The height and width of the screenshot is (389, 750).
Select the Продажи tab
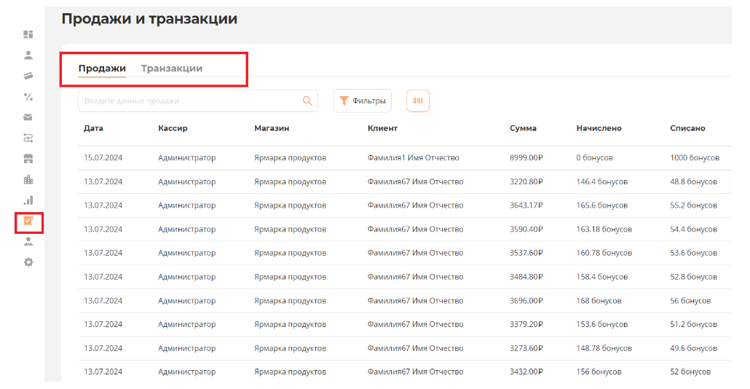(102, 68)
